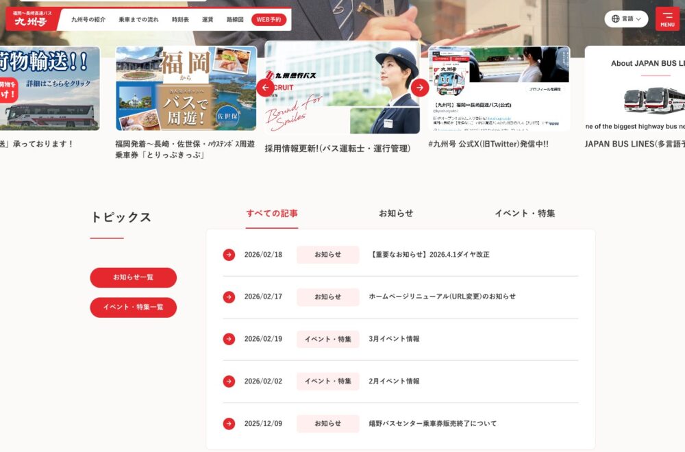Open the 嬉野バスセンター乗車券販売終了 link
The height and width of the screenshot is (452, 685).
432,423
